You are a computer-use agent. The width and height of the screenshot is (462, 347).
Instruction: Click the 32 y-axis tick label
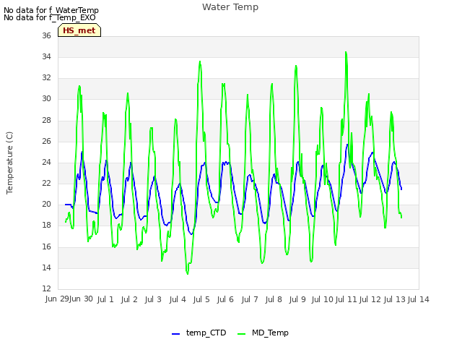tap(46, 77)
